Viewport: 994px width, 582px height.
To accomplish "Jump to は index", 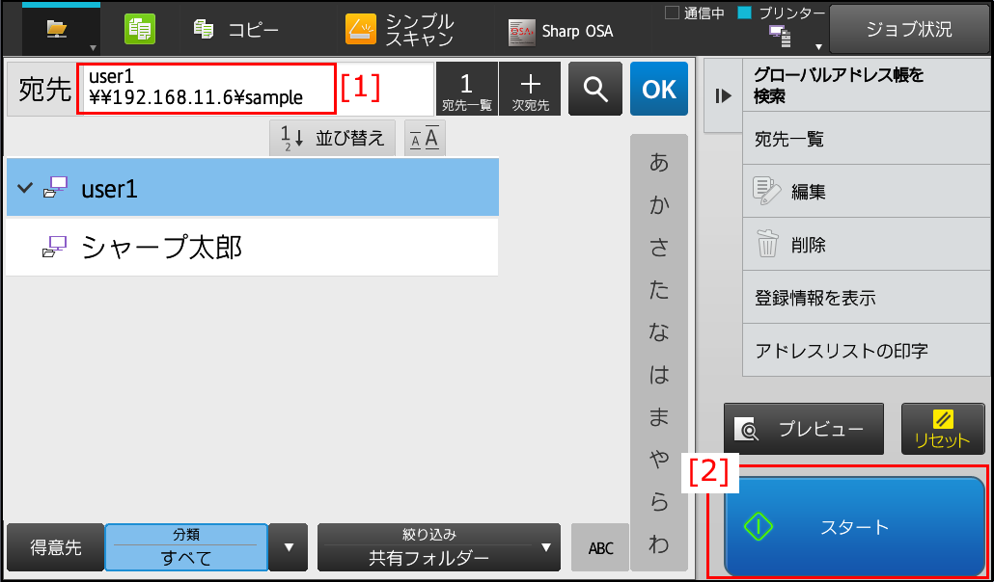I will click(x=659, y=376).
